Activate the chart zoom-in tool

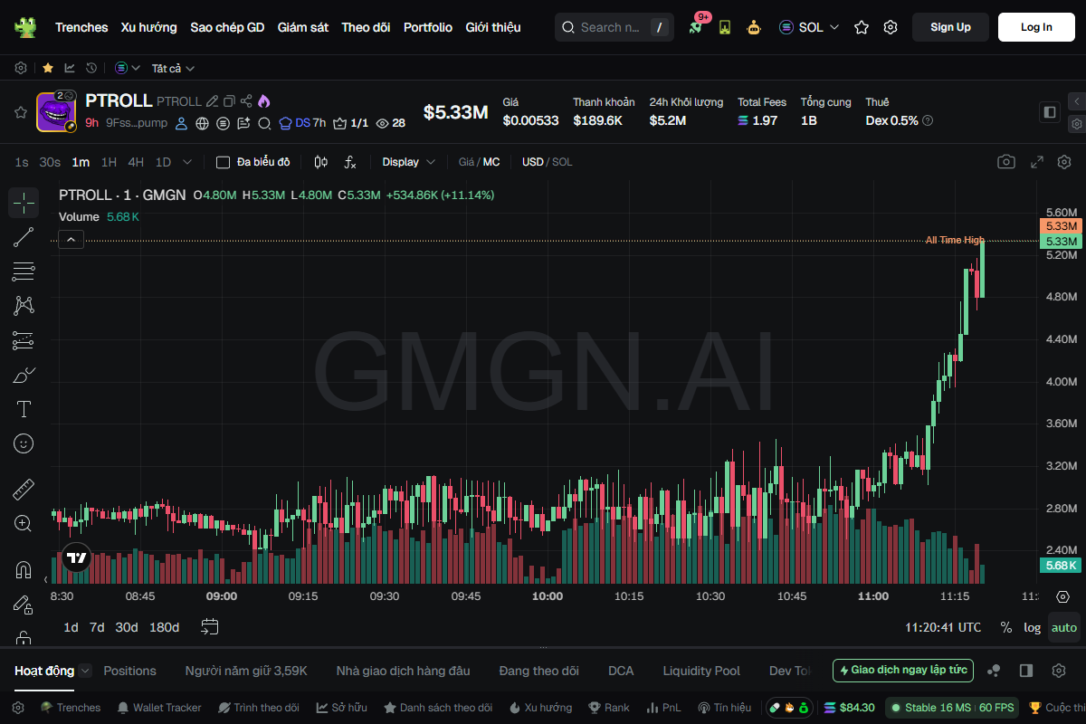(24, 523)
